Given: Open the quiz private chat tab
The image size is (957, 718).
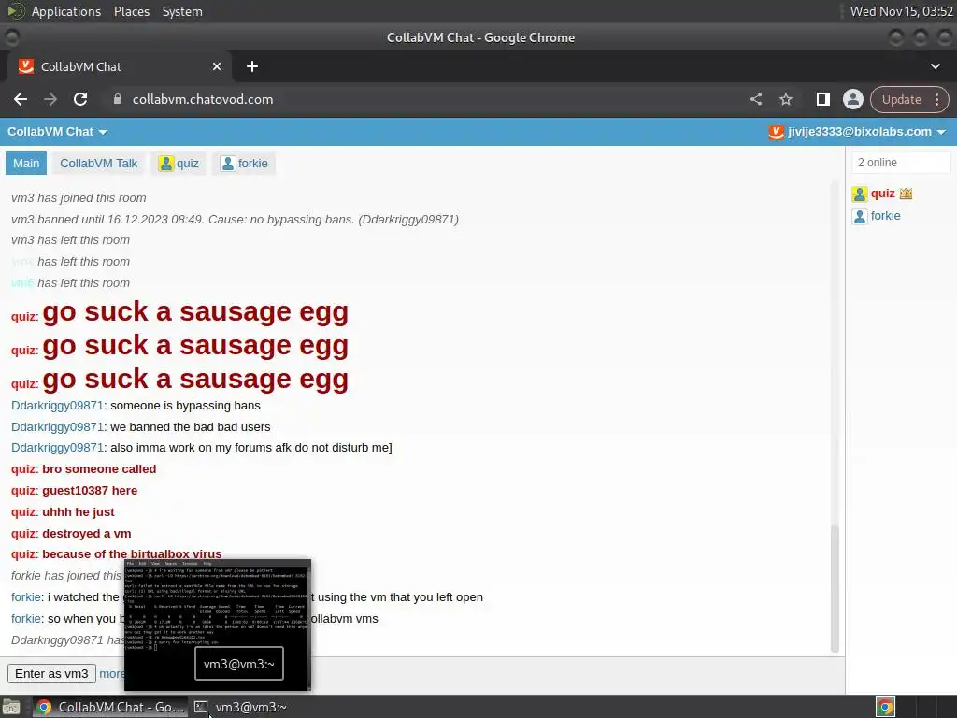Looking at the screenshot, I should (179, 164).
